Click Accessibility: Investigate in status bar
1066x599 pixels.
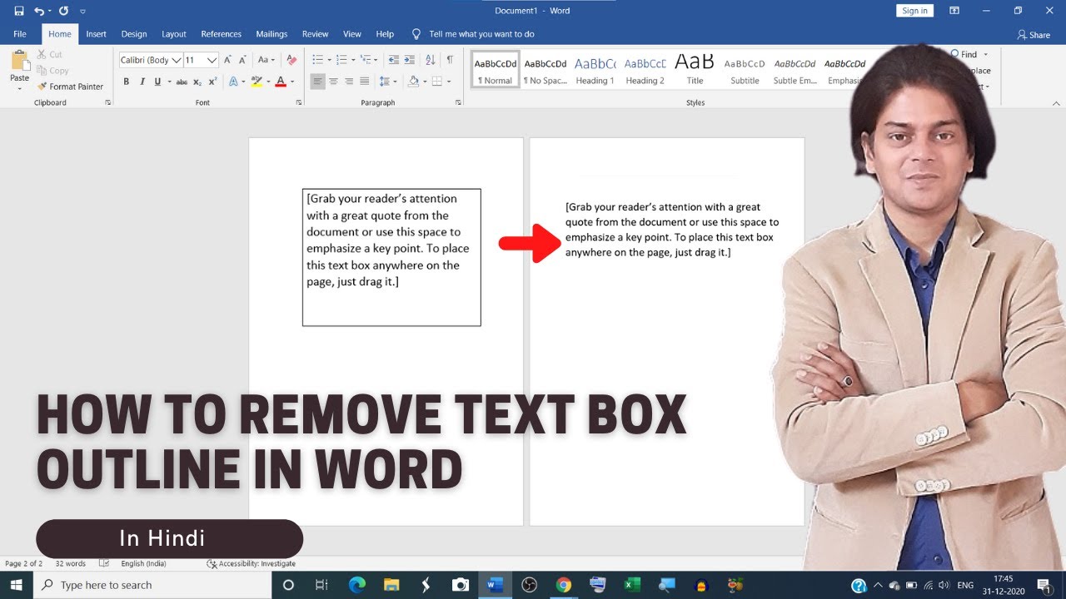(x=251, y=563)
